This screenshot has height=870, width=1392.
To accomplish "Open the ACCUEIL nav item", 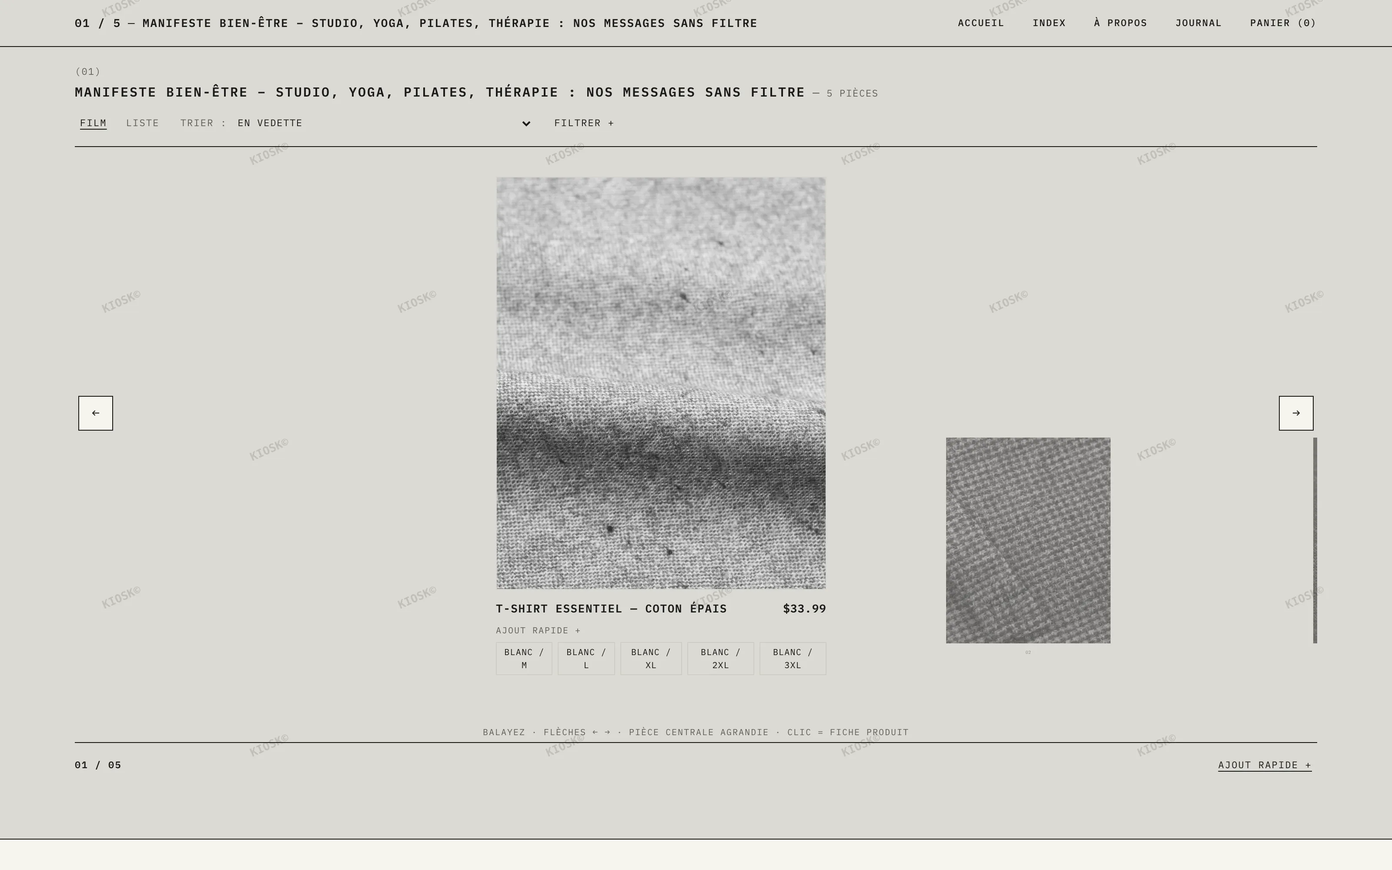I will tap(981, 23).
